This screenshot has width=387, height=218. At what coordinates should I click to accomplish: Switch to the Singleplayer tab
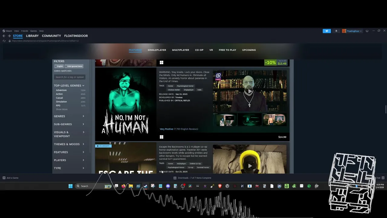(157, 50)
